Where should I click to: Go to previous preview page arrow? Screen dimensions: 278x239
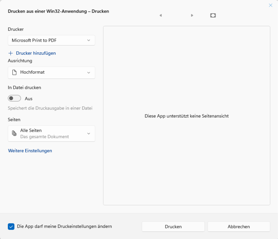pos(161,16)
